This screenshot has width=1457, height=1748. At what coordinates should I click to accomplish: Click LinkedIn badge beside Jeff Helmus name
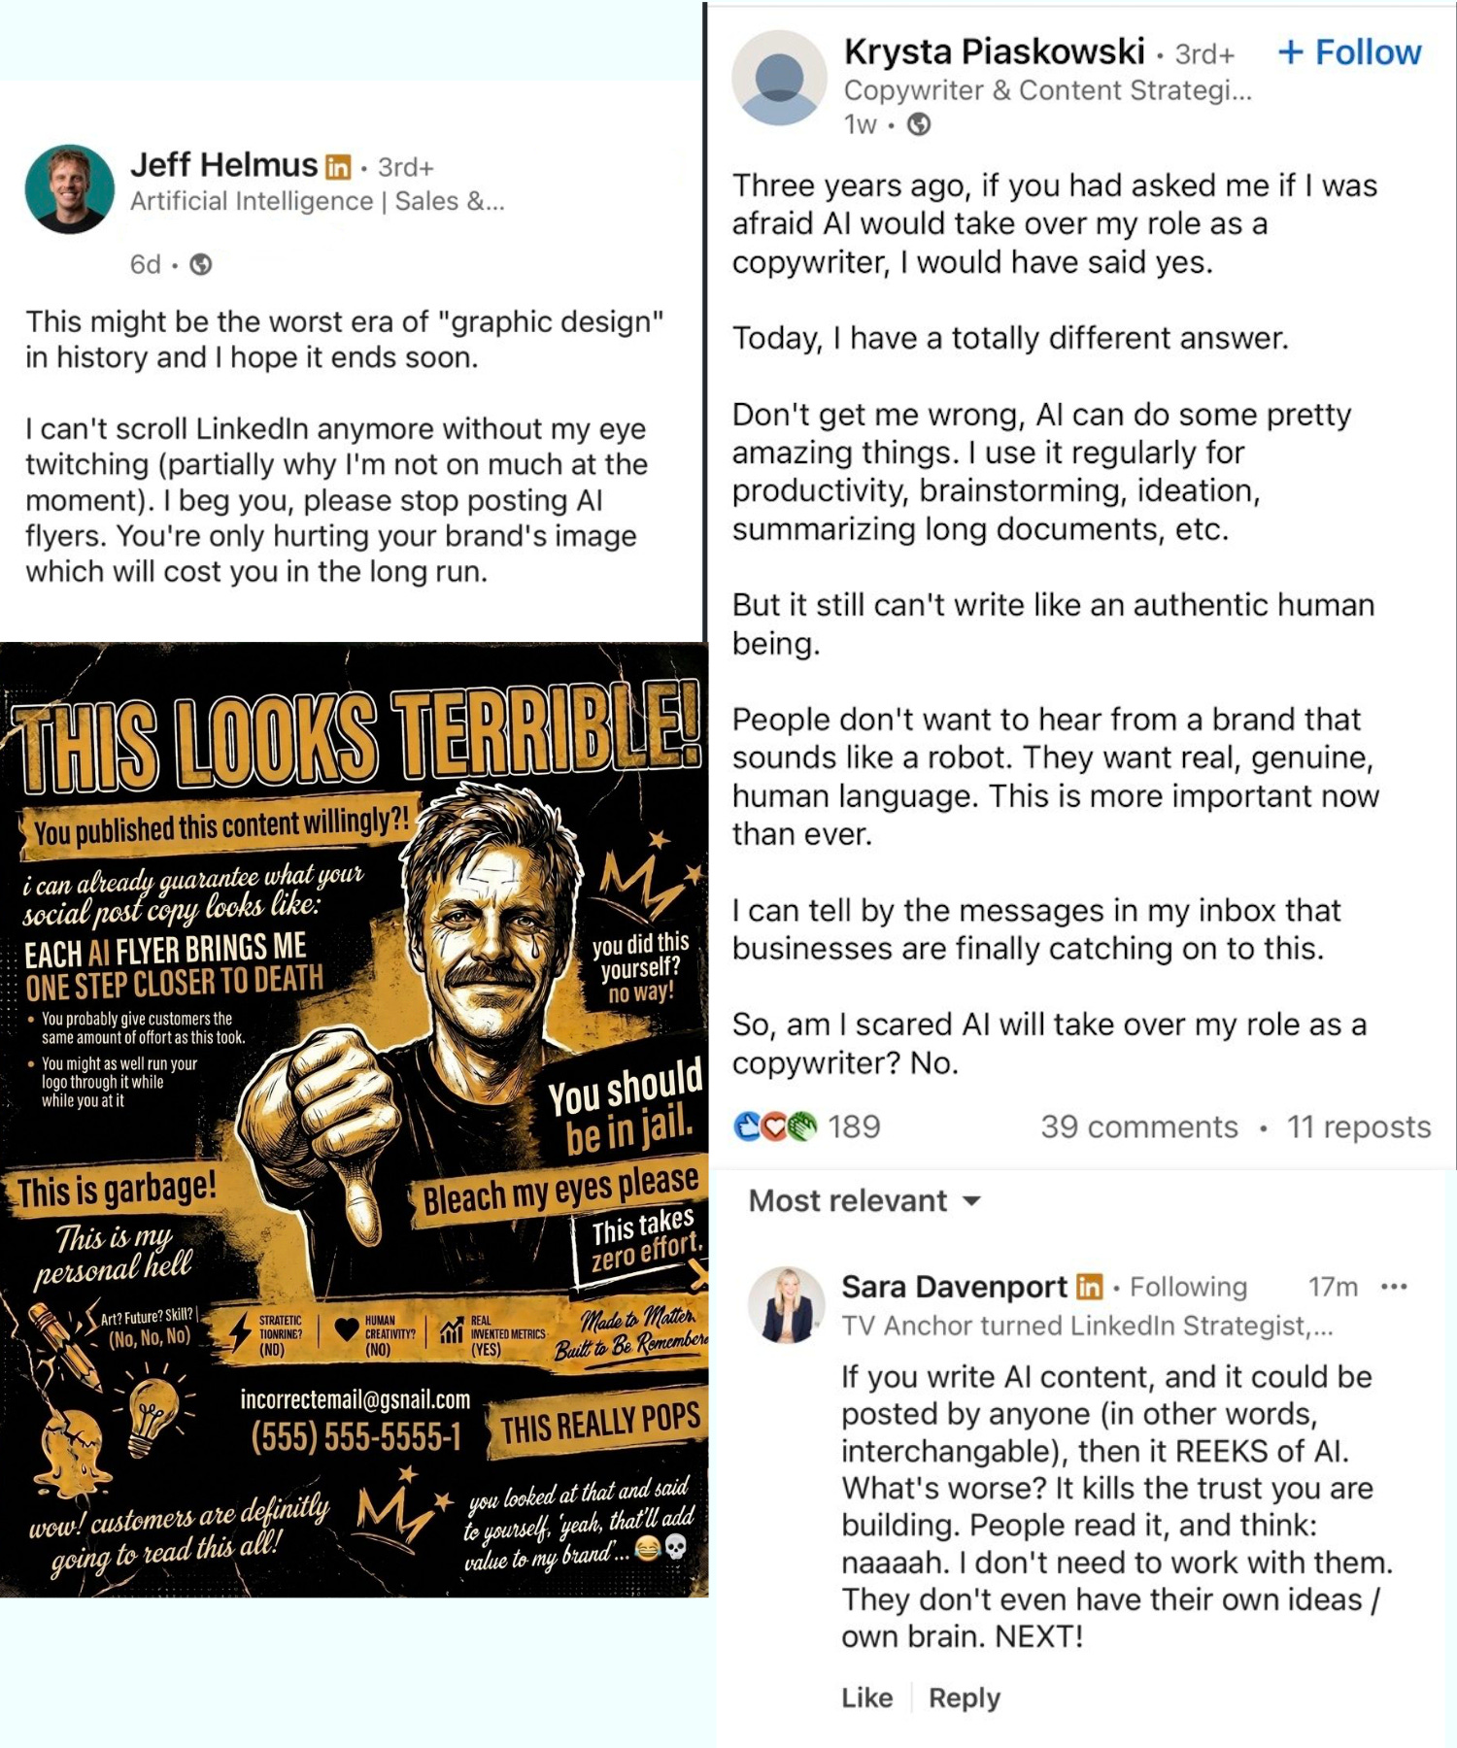pyautogui.click(x=337, y=167)
